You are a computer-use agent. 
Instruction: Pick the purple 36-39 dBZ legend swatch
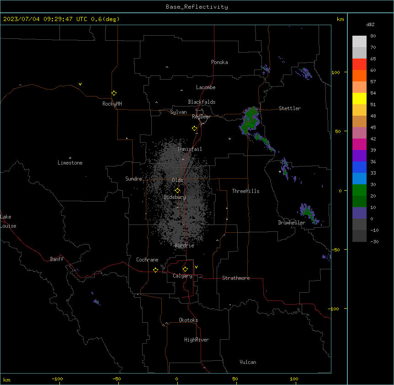coord(359,156)
